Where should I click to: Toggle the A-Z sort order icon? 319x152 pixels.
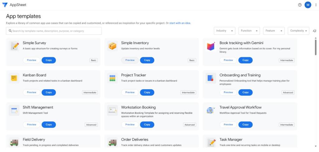coord(314,31)
